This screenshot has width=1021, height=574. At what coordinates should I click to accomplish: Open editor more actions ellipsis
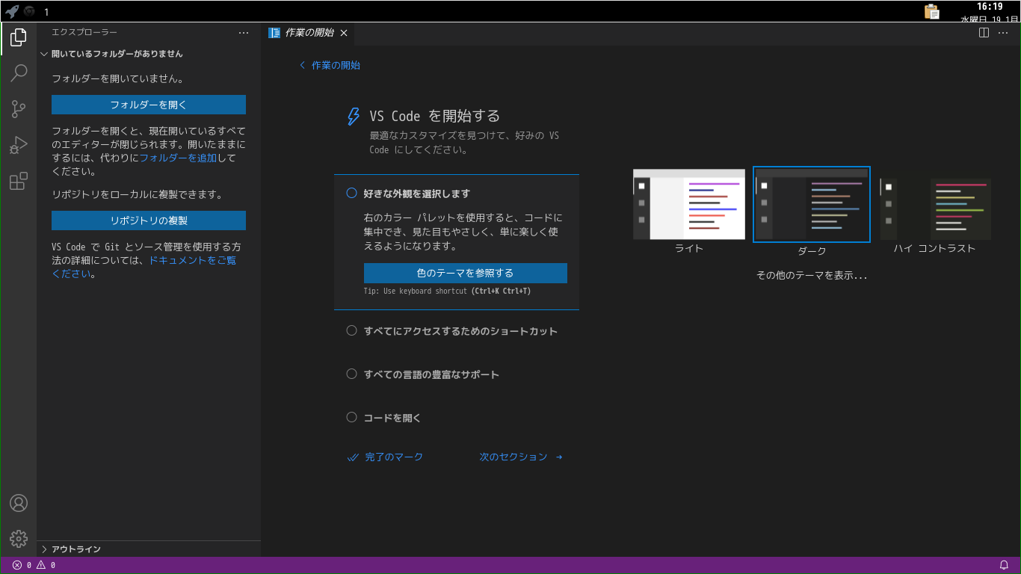(x=1003, y=33)
